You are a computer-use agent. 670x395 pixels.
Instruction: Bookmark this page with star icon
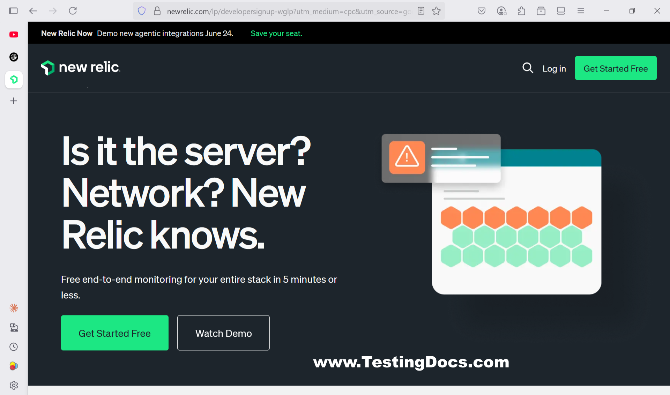(436, 11)
